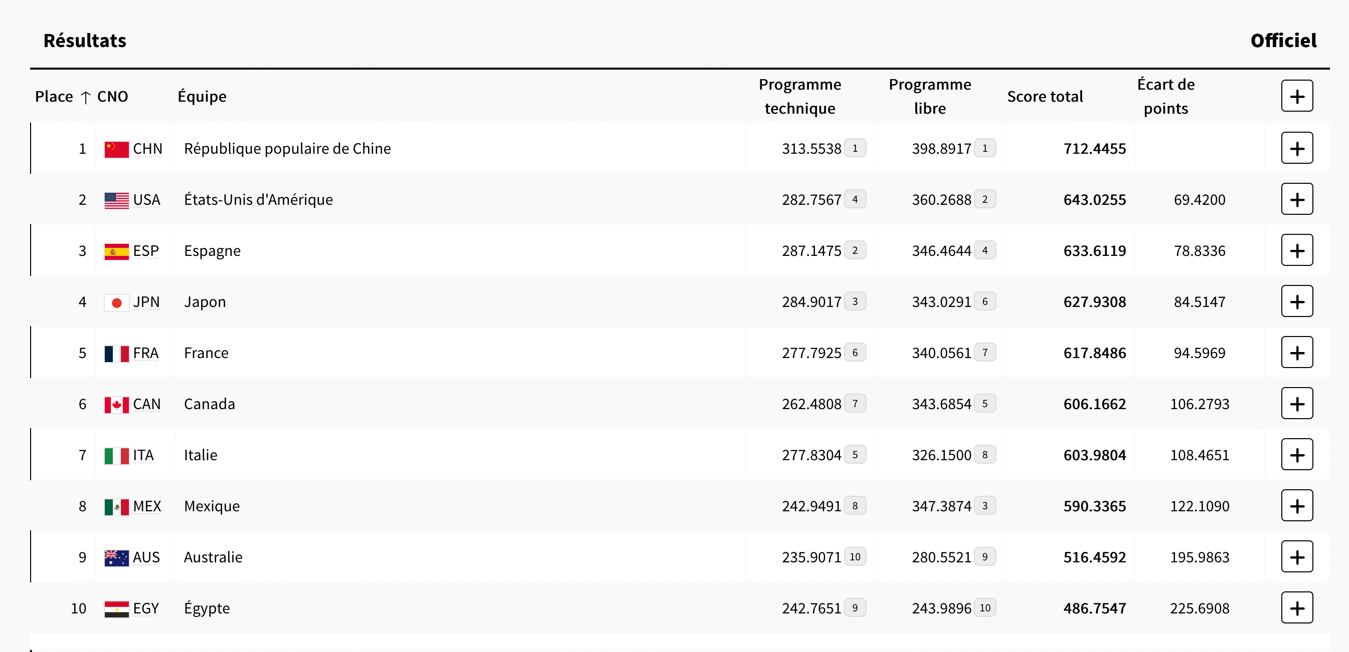This screenshot has width=1349, height=652.
Task: Open the plus button for Espagne
Action: pyautogui.click(x=1297, y=250)
